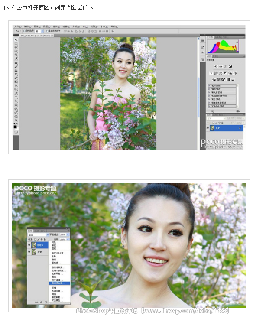Hide 图层 1 using its eye icon
The width and height of the screenshot is (253, 319).
pyautogui.click(x=29, y=245)
